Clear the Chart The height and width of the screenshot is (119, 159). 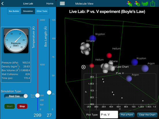[x=147, y=115]
